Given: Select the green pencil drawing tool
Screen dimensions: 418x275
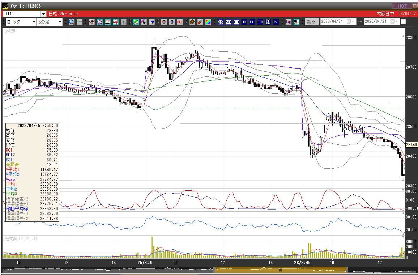Looking at the screenshot, I should 136,22.
